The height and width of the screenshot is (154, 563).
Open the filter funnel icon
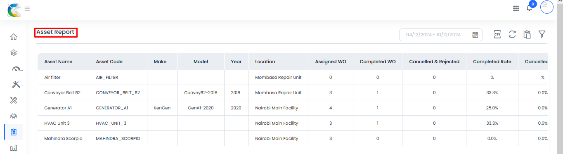pyautogui.click(x=542, y=35)
